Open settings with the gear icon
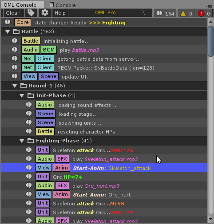The height and width of the screenshot is (224, 214). coord(45,13)
